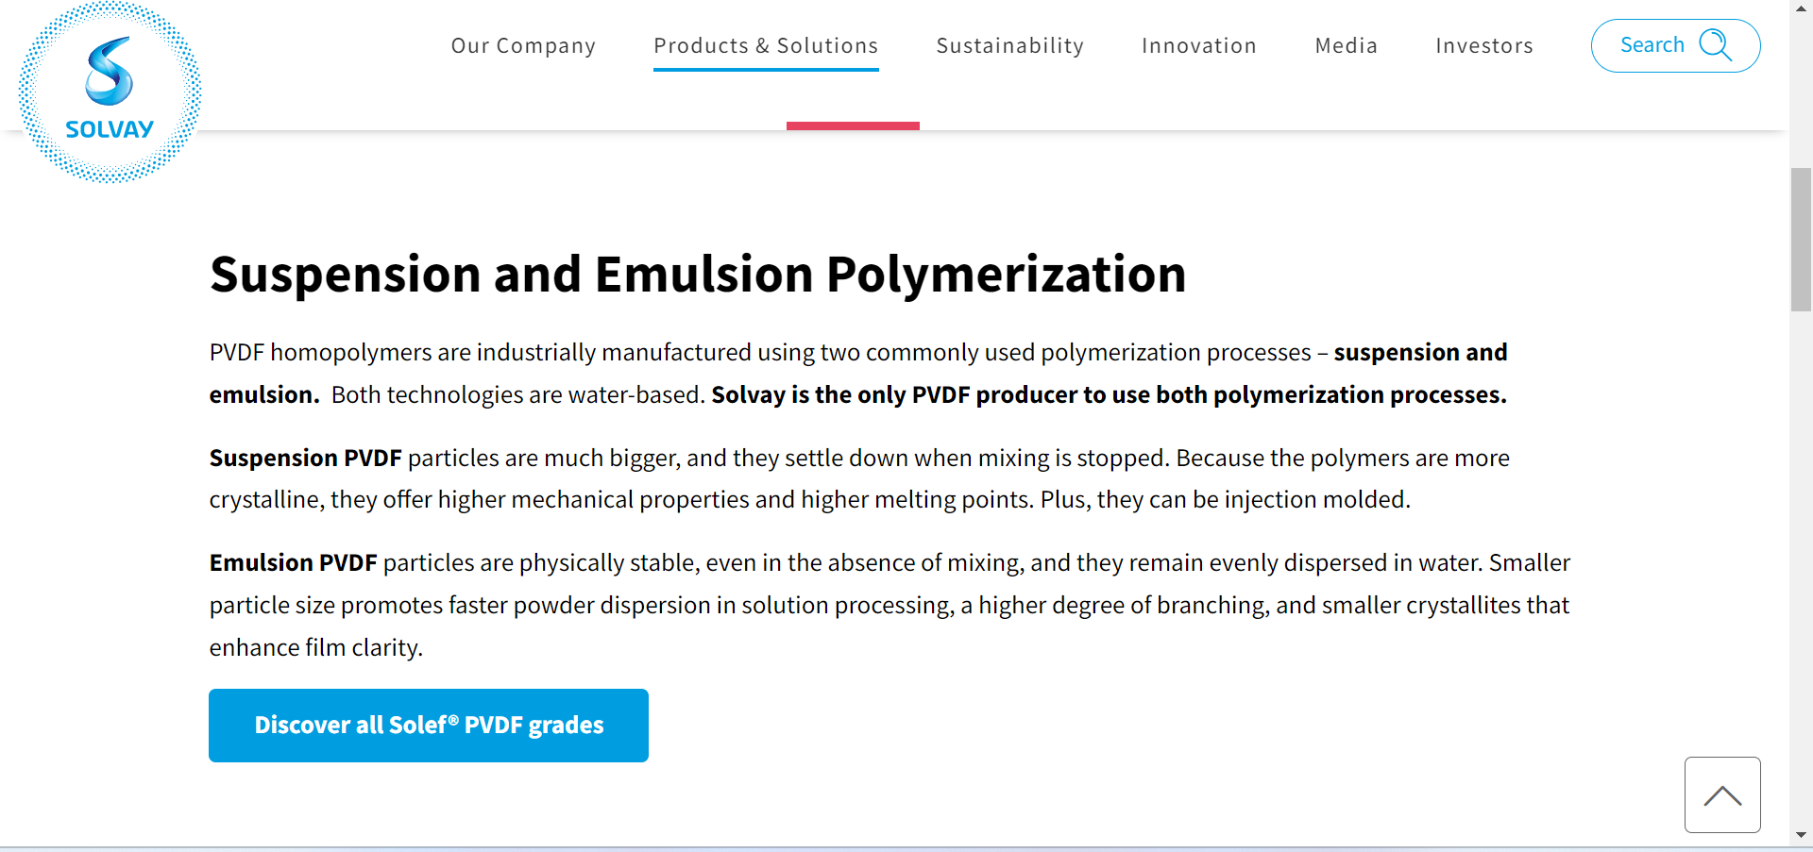Viewport: 1813px width, 852px height.
Task: Click the words "enhance film clarity"
Action: point(315,648)
